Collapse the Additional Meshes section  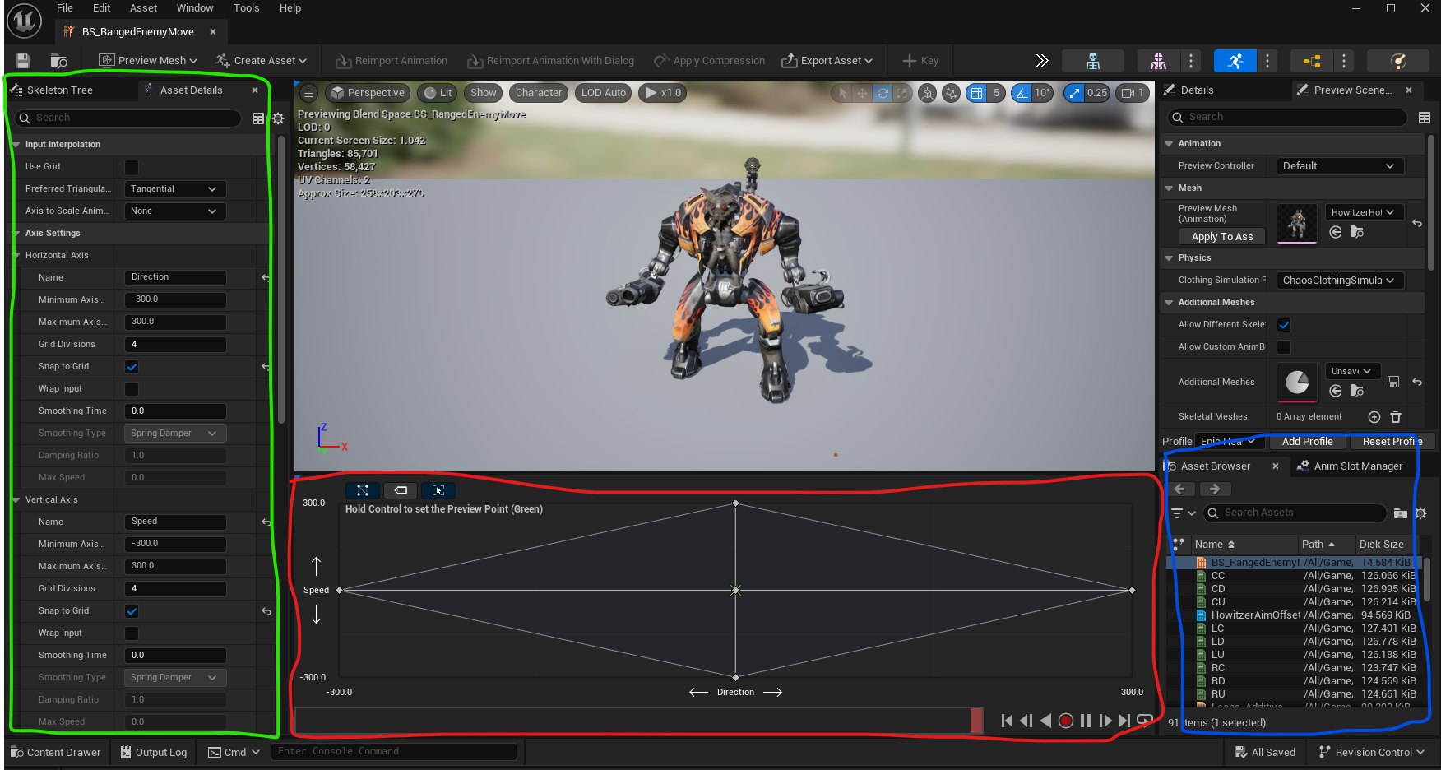pos(1169,303)
